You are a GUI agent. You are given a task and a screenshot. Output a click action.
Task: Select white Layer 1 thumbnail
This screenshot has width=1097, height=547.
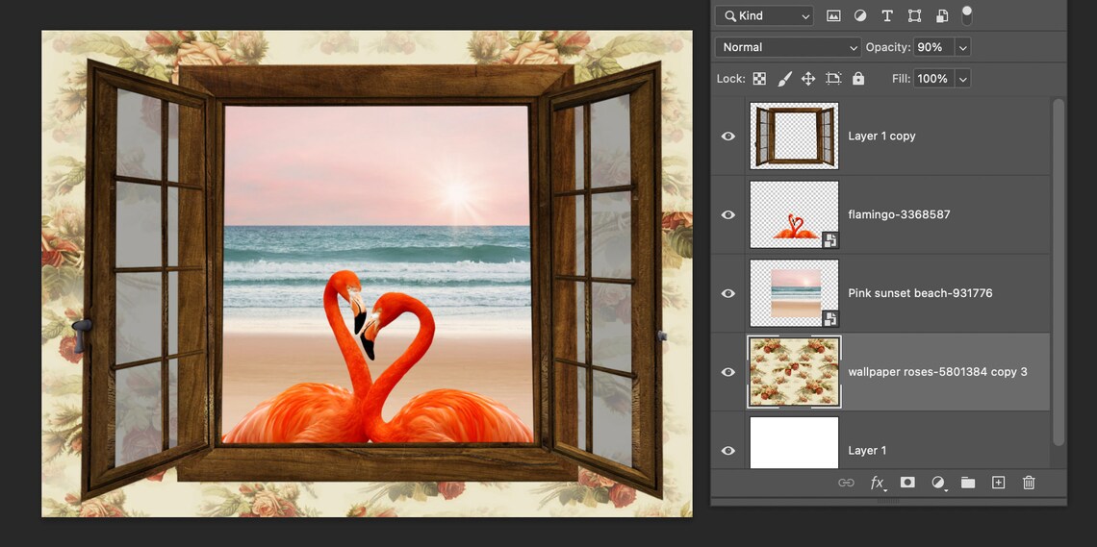pyautogui.click(x=794, y=443)
